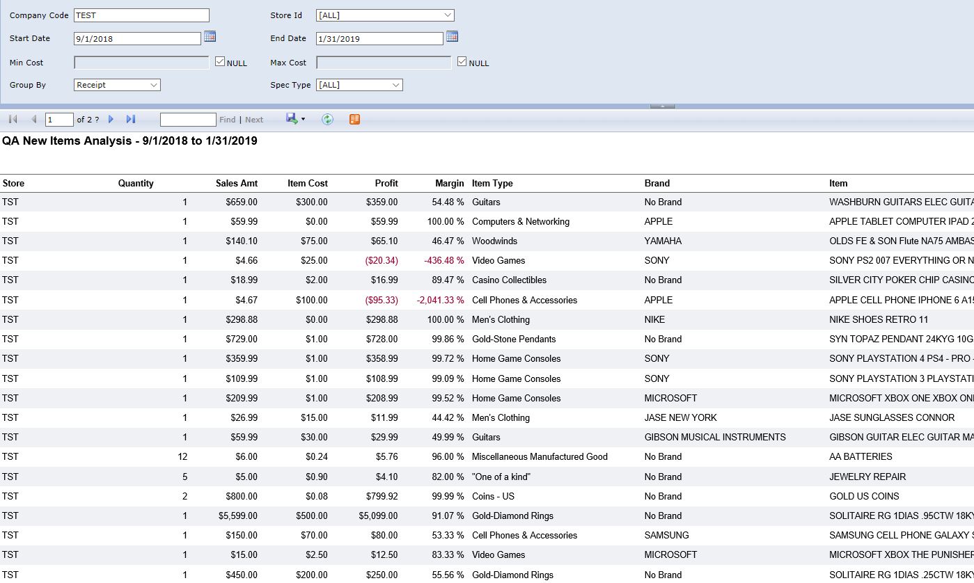Focus the Start Date field
The height and width of the screenshot is (583, 974).
[137, 39]
